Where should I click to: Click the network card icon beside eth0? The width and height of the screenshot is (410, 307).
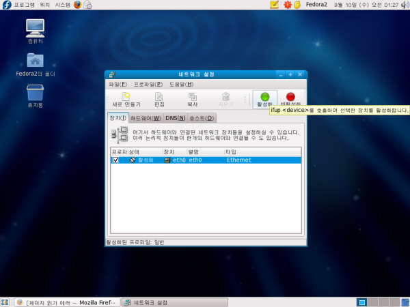click(x=167, y=160)
